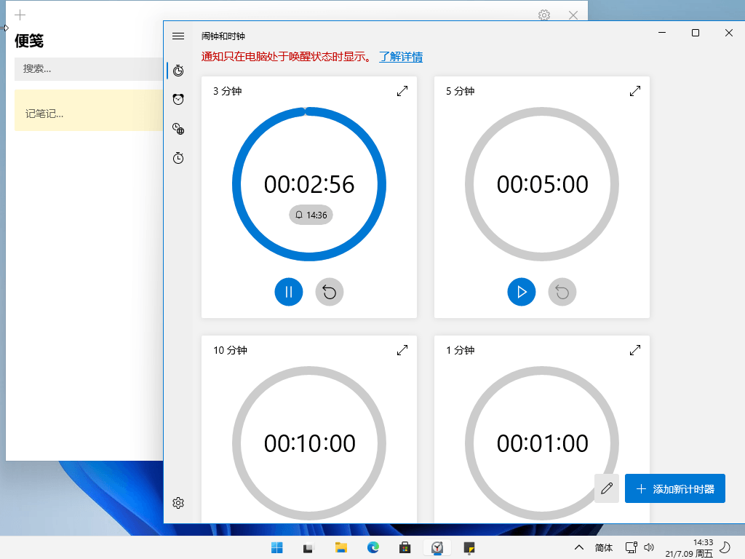Expand the 3 分钟 timer to full view
The height and width of the screenshot is (559, 745).
(402, 91)
